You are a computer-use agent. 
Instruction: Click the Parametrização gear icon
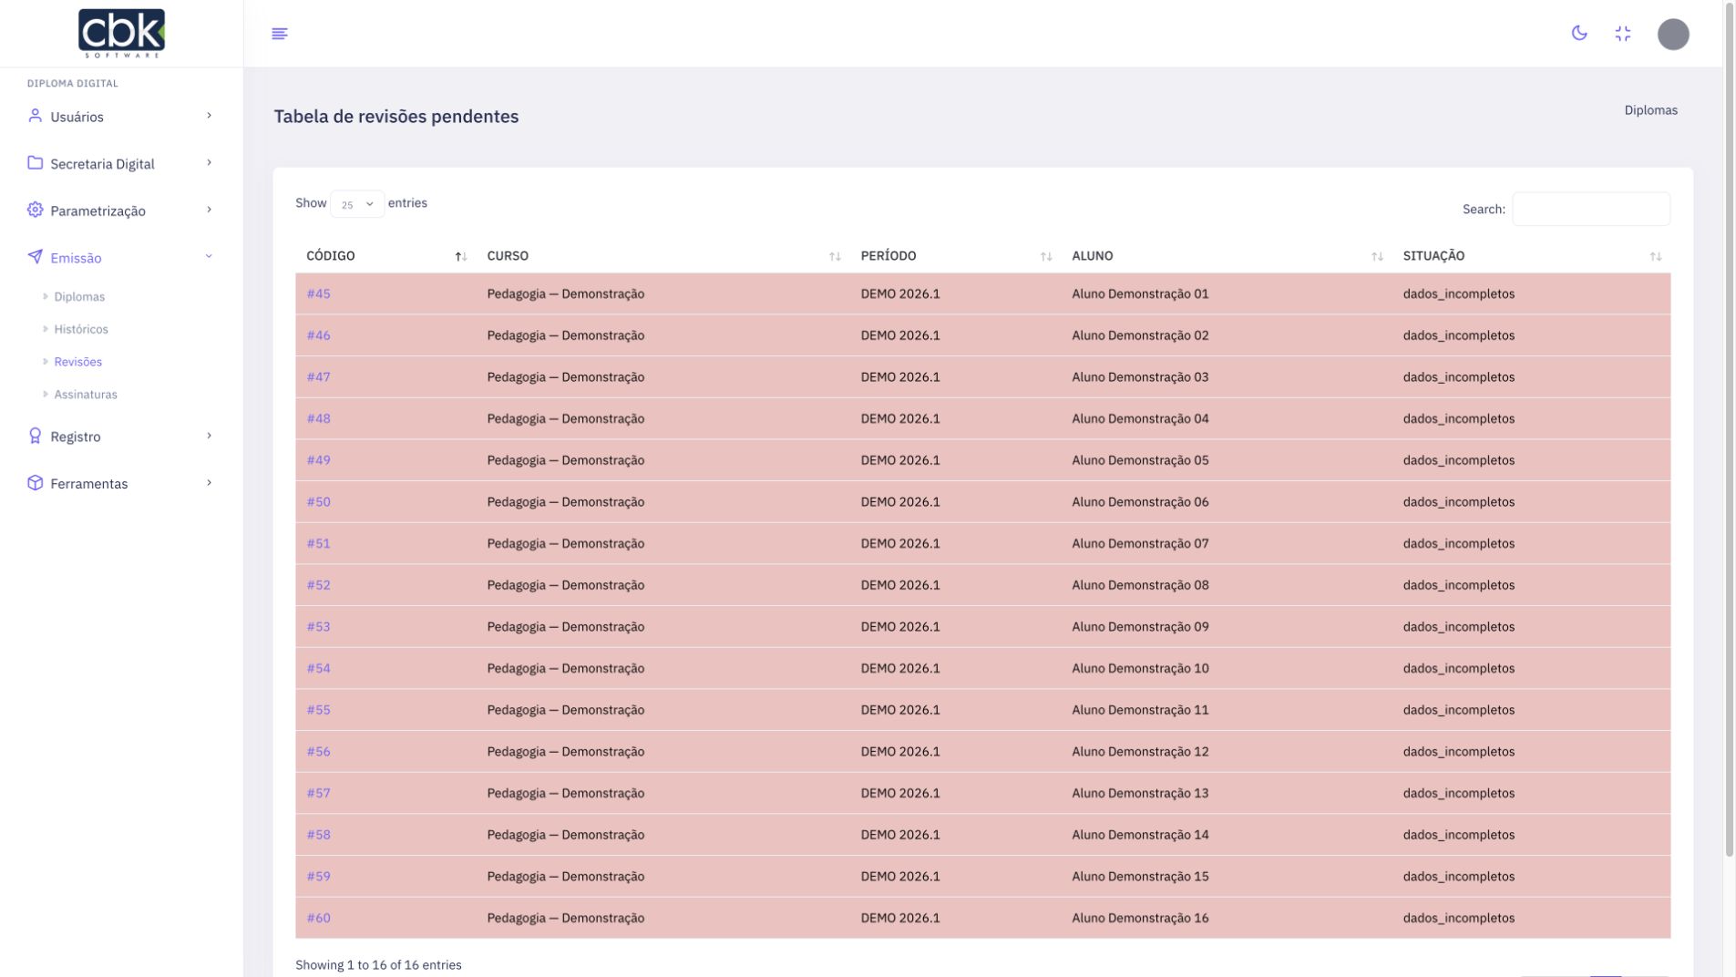pos(35,210)
